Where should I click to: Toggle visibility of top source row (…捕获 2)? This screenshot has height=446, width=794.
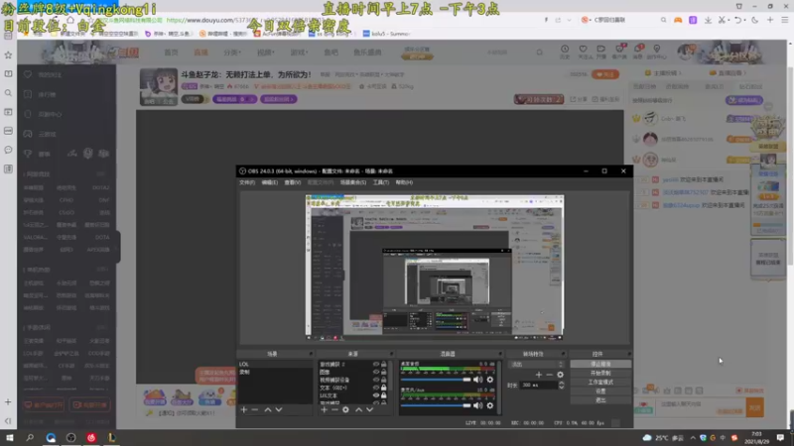pos(376,364)
